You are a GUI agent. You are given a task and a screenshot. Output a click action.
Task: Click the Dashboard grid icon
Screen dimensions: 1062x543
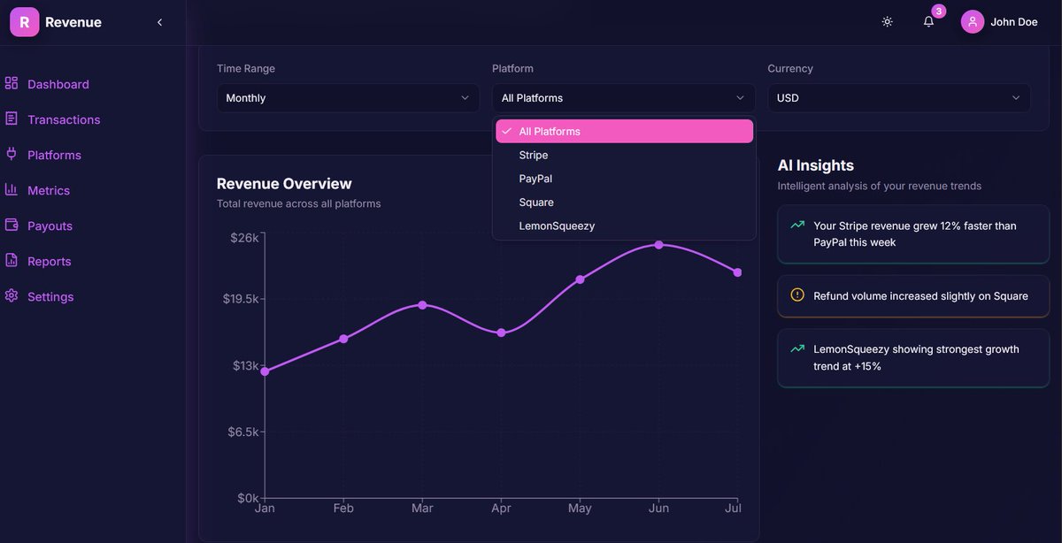[12, 83]
